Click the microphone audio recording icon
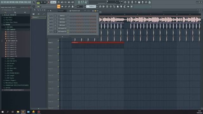Screen dimensions: 203x114 [x=132, y=2]
